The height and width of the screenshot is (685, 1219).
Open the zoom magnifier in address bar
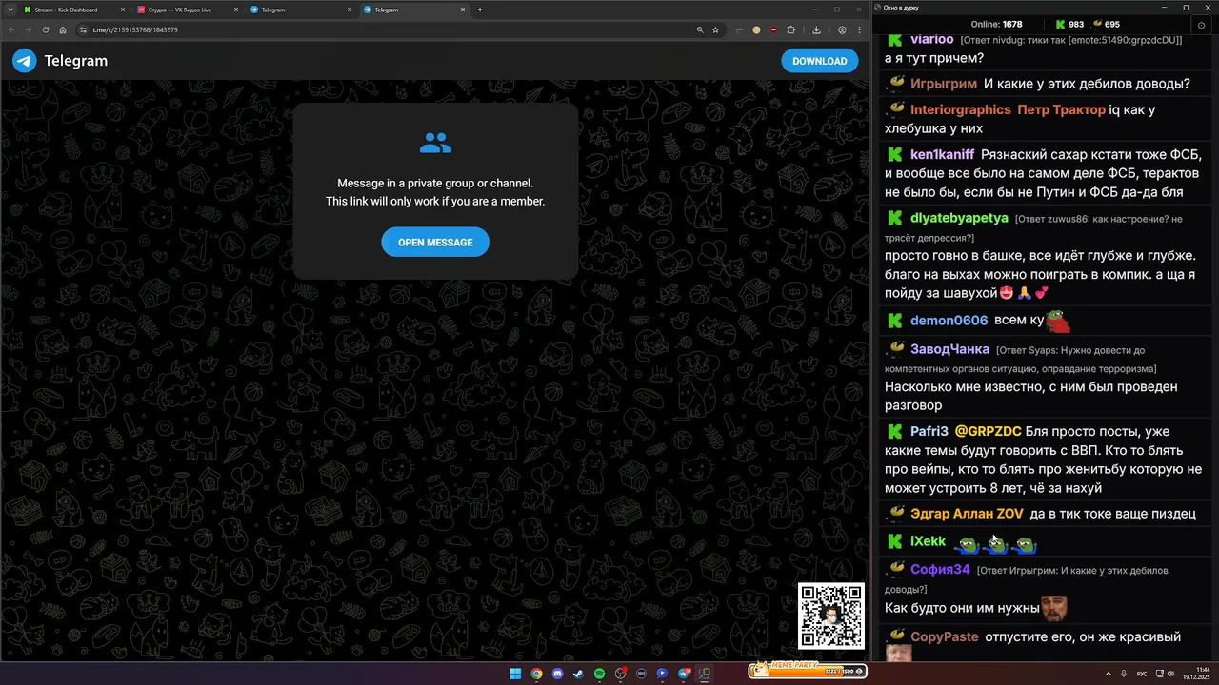pyautogui.click(x=701, y=29)
